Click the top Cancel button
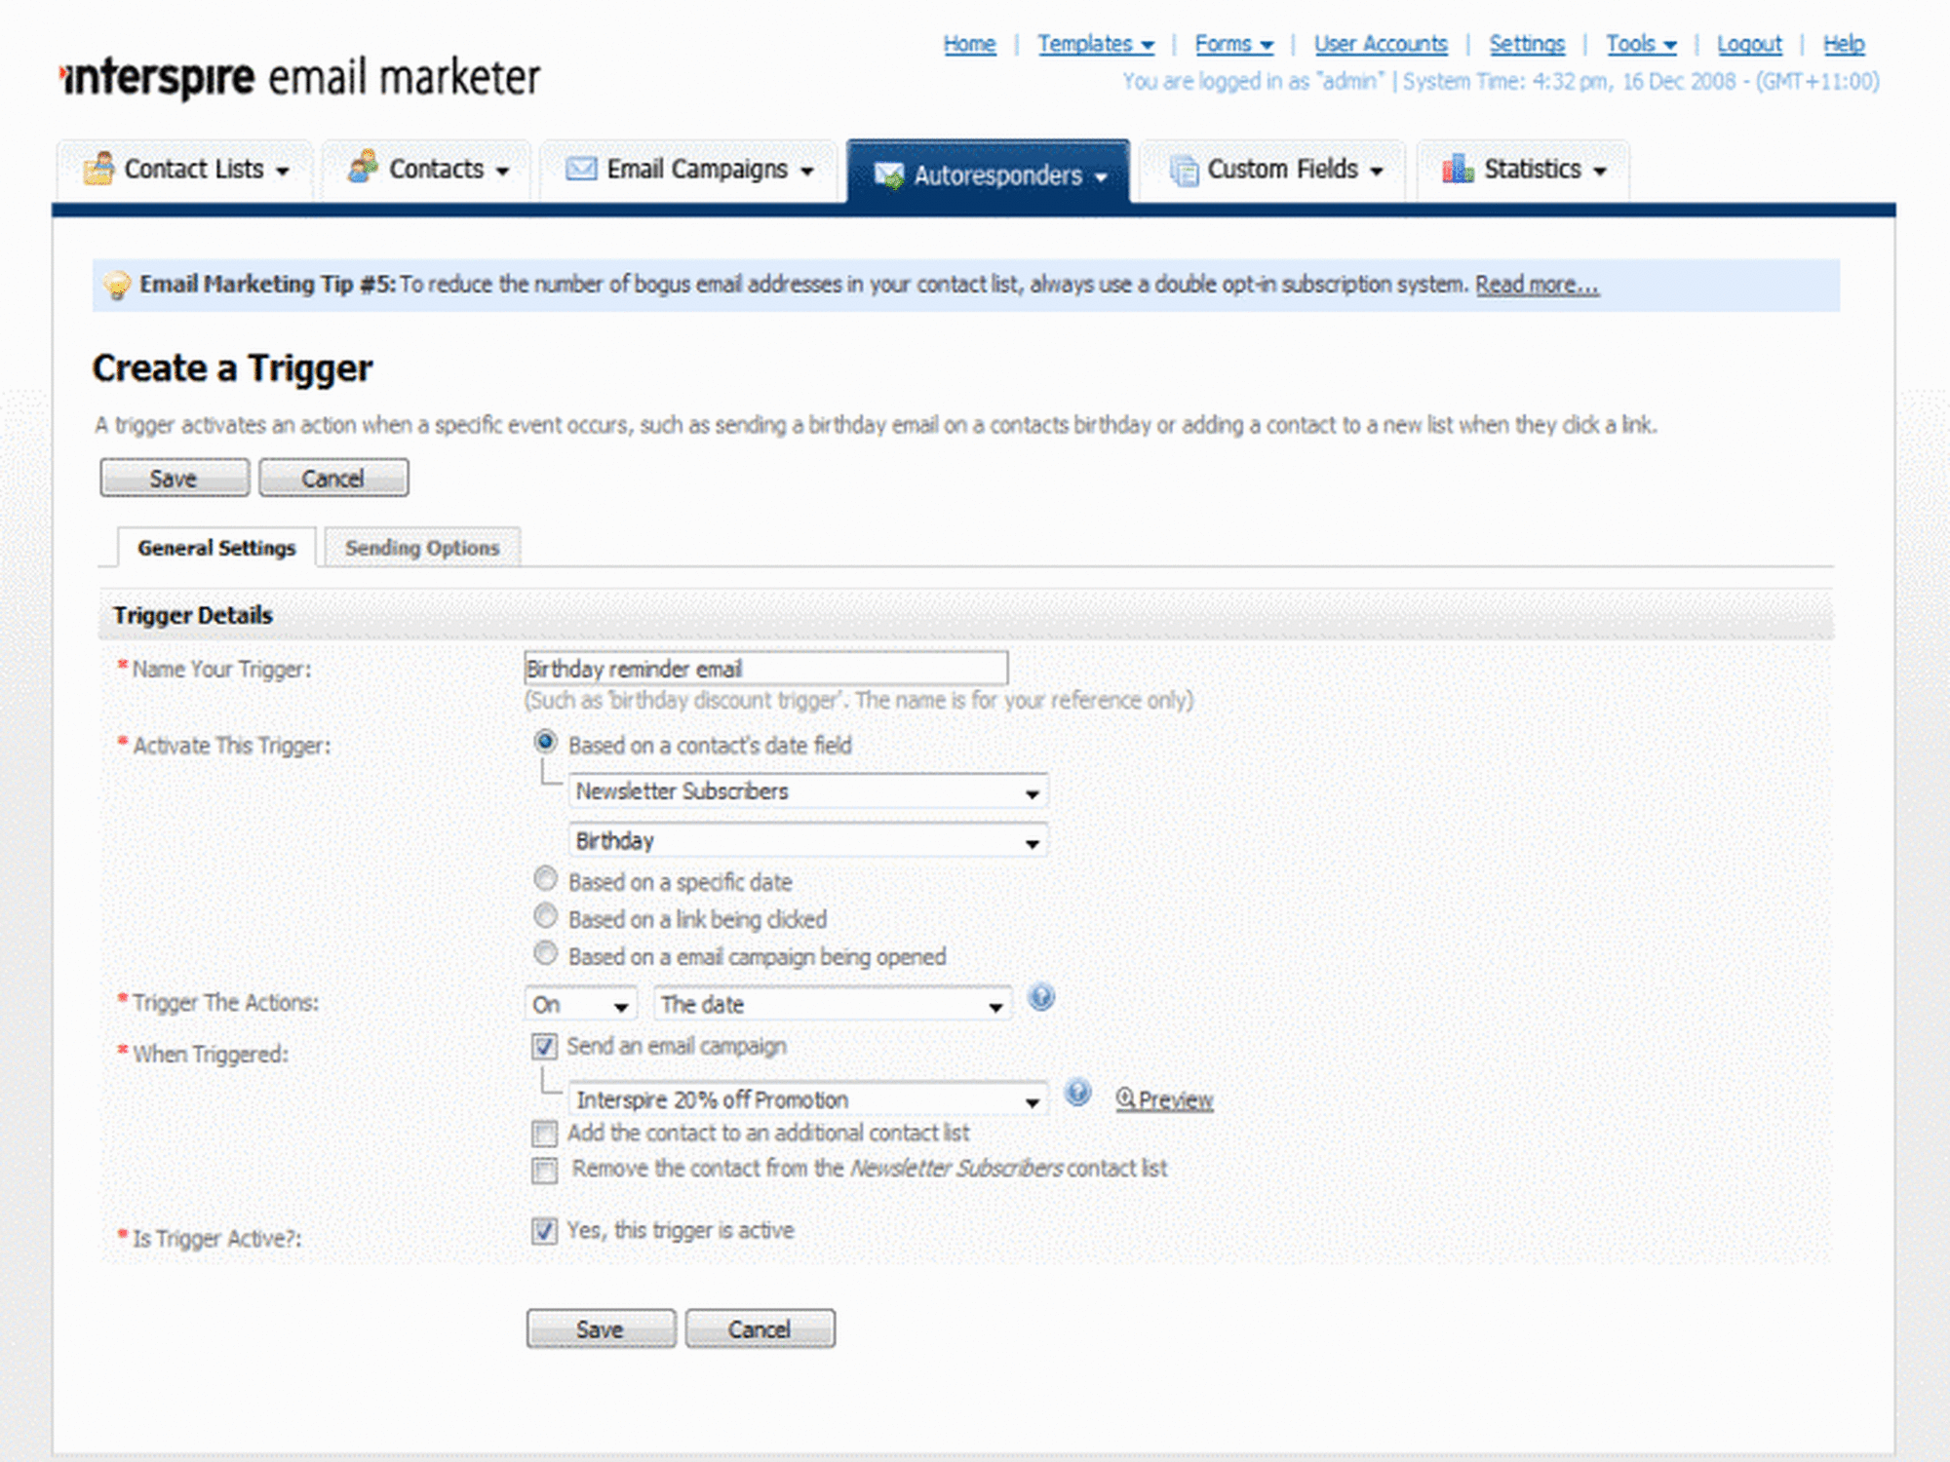 pyautogui.click(x=333, y=478)
